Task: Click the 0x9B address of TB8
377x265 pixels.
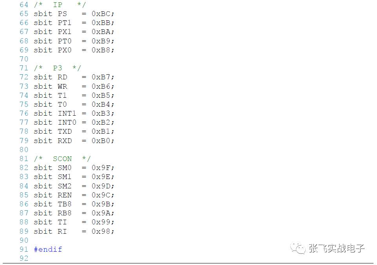Action: pos(103,204)
